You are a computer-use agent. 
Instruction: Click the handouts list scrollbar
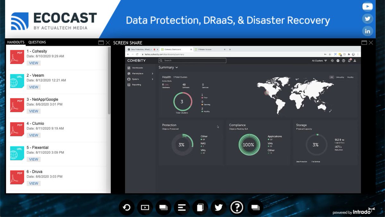click(109, 80)
